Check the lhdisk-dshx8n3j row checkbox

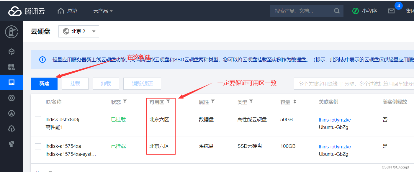38,119
